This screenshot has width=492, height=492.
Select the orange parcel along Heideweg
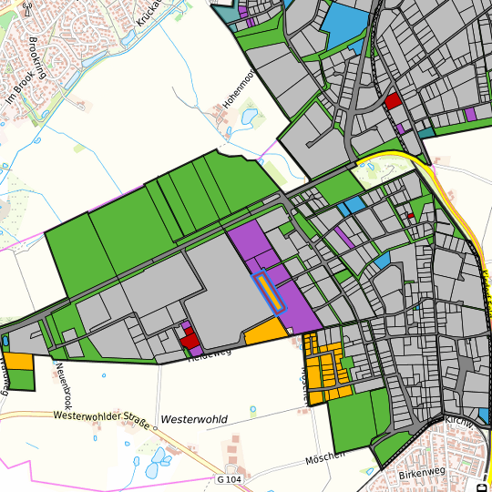(265, 332)
